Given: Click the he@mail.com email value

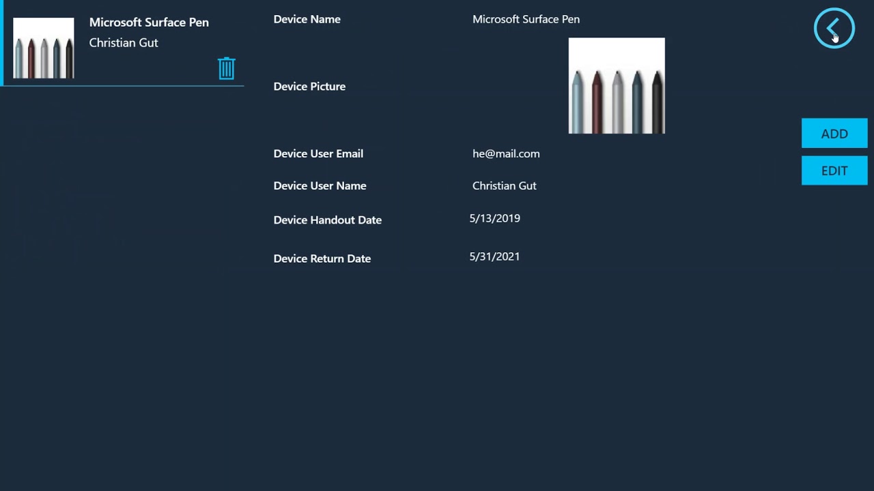Looking at the screenshot, I should click(506, 153).
